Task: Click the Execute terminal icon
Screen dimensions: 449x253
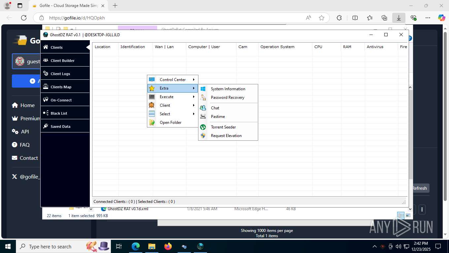Action: (152, 97)
